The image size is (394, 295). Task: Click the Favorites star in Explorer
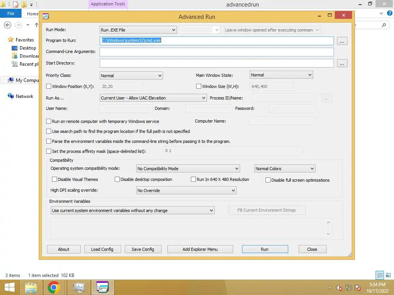click(10, 40)
